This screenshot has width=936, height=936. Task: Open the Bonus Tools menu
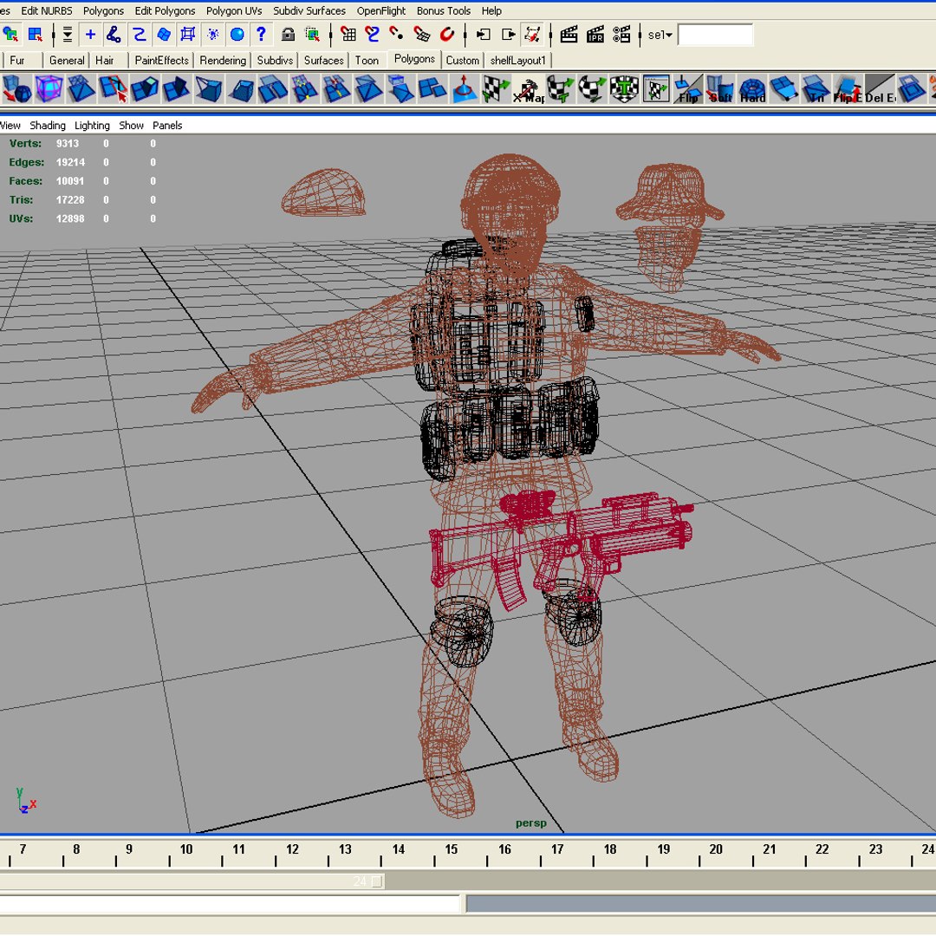click(444, 10)
